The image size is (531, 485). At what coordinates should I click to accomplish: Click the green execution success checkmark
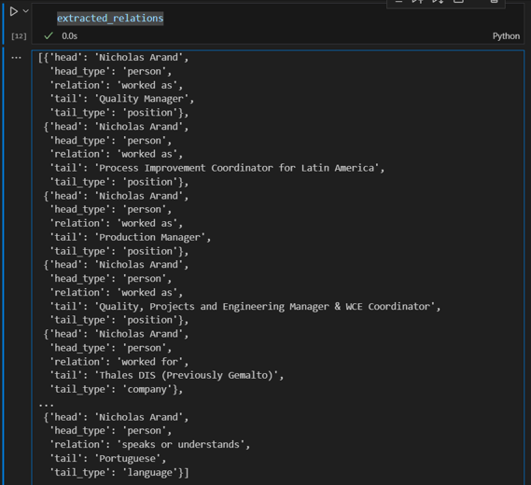pos(49,35)
